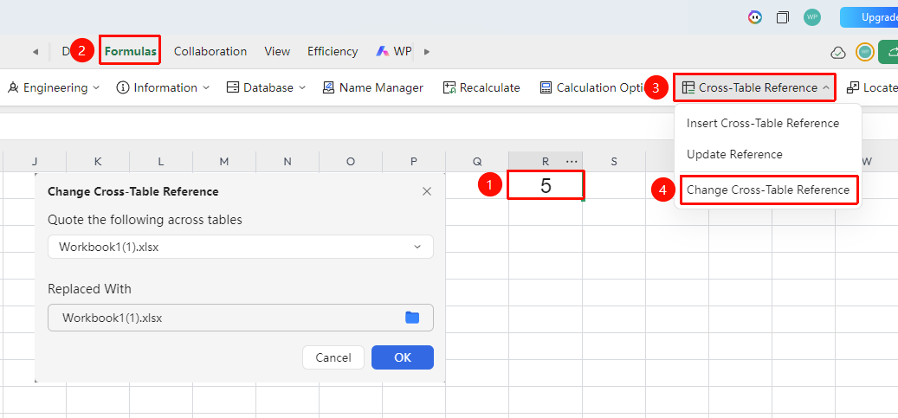The width and height of the screenshot is (898, 418).
Task: Select column L header
Action: click(x=161, y=162)
